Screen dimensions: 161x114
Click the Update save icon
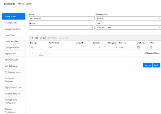click(49, 38)
